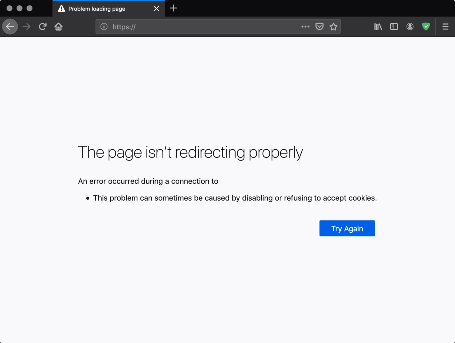
Task: Open the home page
Action: (x=58, y=27)
